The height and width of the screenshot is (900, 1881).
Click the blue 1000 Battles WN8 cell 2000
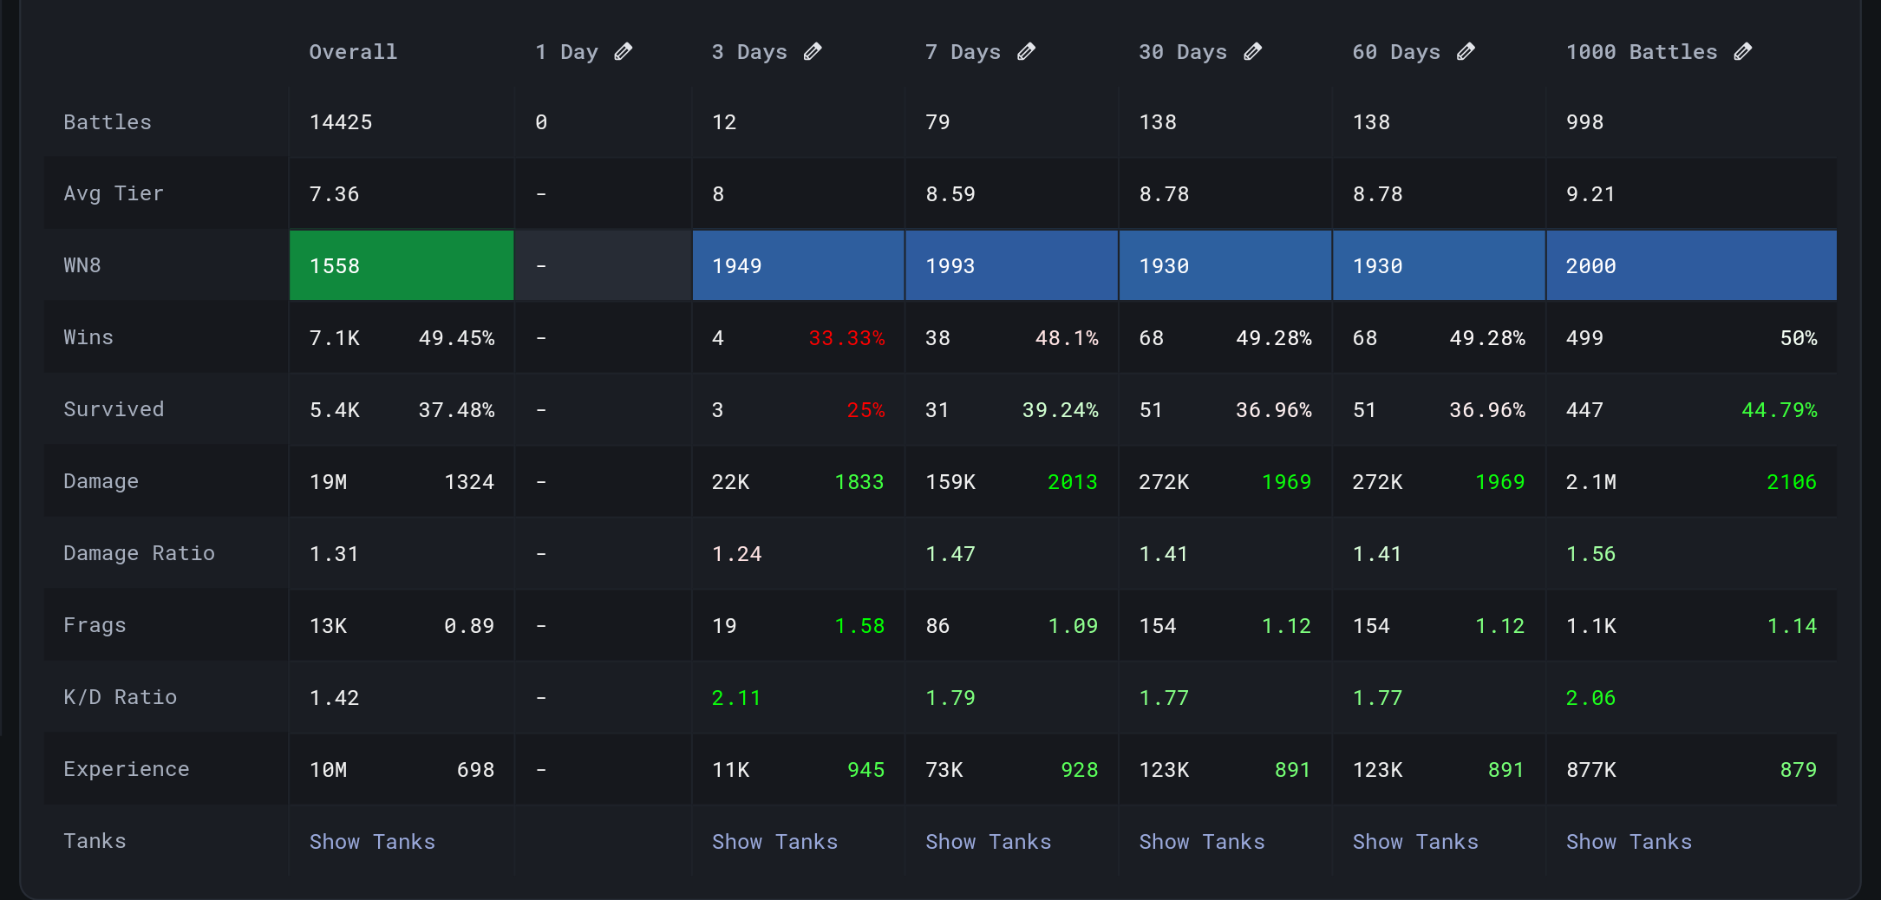click(1691, 265)
